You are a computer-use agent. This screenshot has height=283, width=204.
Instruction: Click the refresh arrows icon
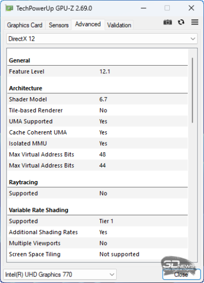(181, 22)
